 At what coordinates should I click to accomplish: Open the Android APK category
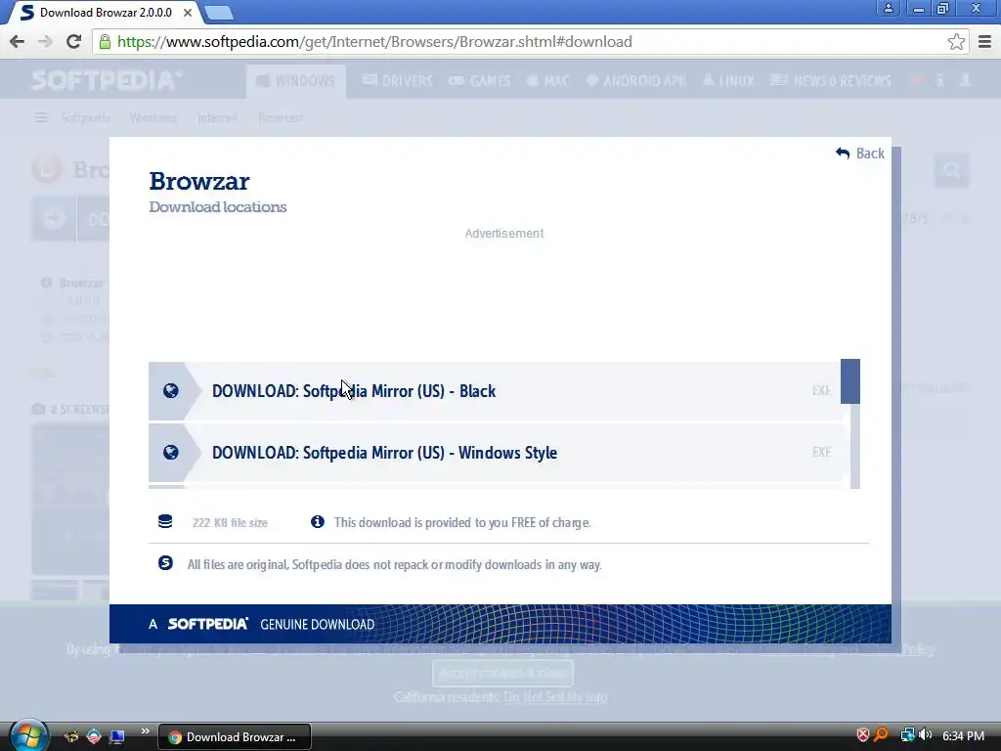tap(635, 81)
